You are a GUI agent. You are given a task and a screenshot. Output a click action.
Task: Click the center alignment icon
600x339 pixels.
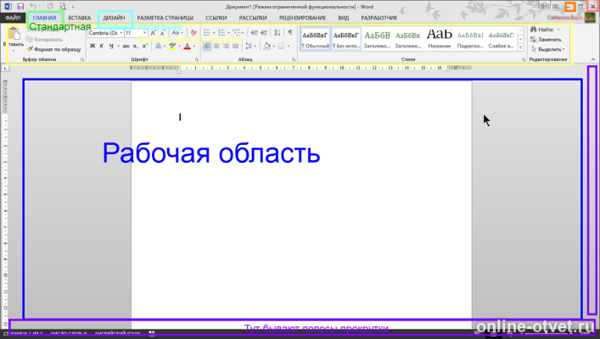point(216,47)
